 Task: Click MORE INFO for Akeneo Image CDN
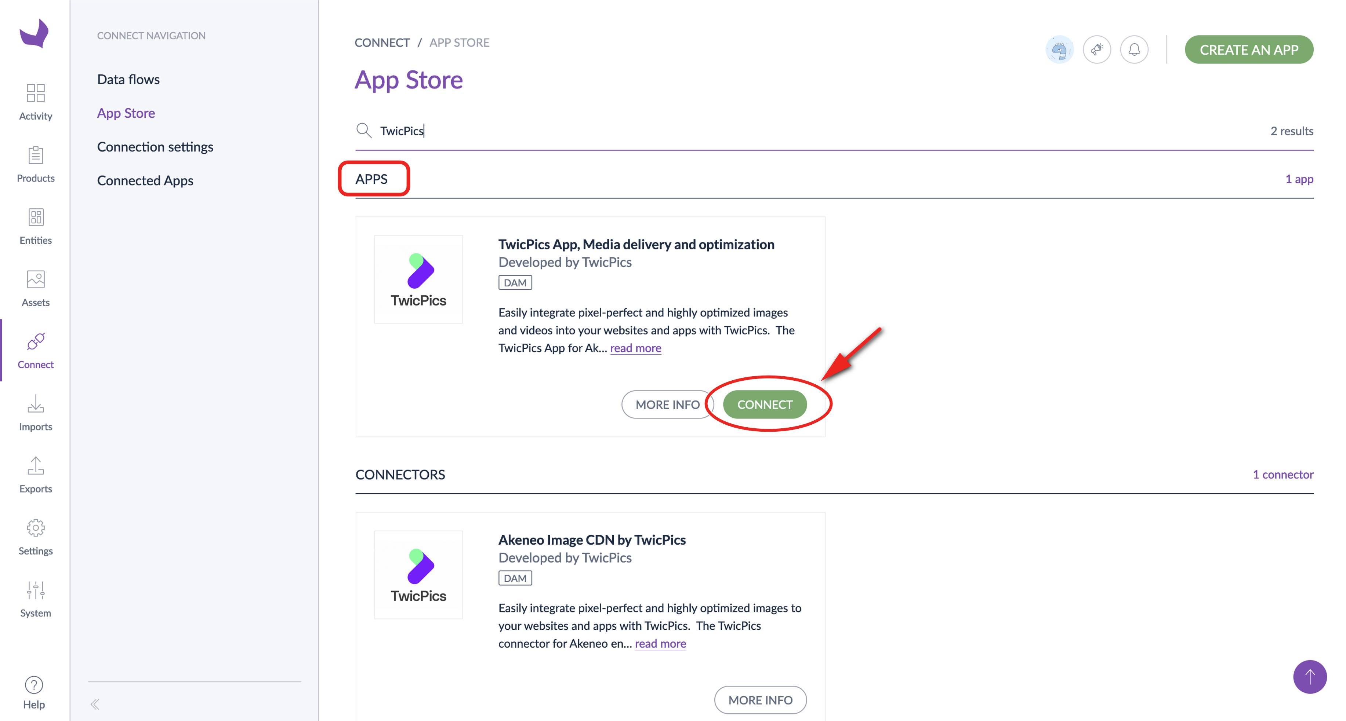(760, 700)
